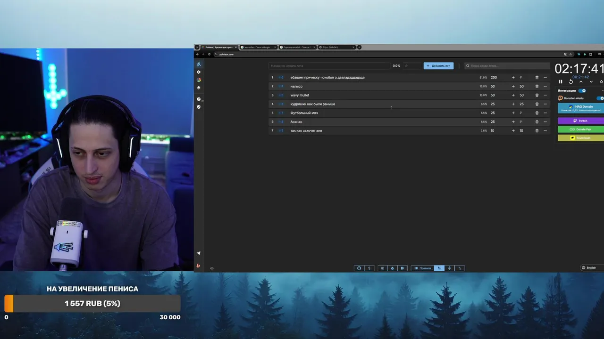
Task: Open more options for "налысо" lot
Action: point(545,86)
